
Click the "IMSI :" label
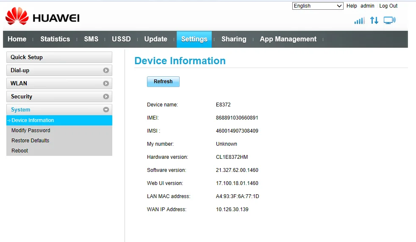tap(154, 131)
